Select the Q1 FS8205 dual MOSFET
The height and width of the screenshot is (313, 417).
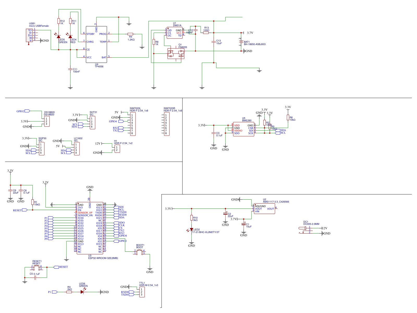[176, 53]
